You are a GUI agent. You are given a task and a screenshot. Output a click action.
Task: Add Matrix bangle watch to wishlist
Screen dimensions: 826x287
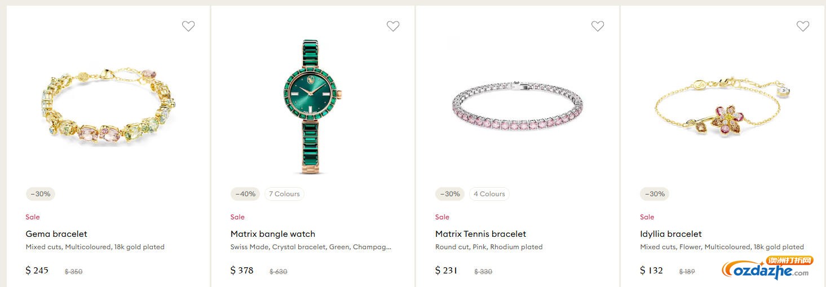point(393,26)
